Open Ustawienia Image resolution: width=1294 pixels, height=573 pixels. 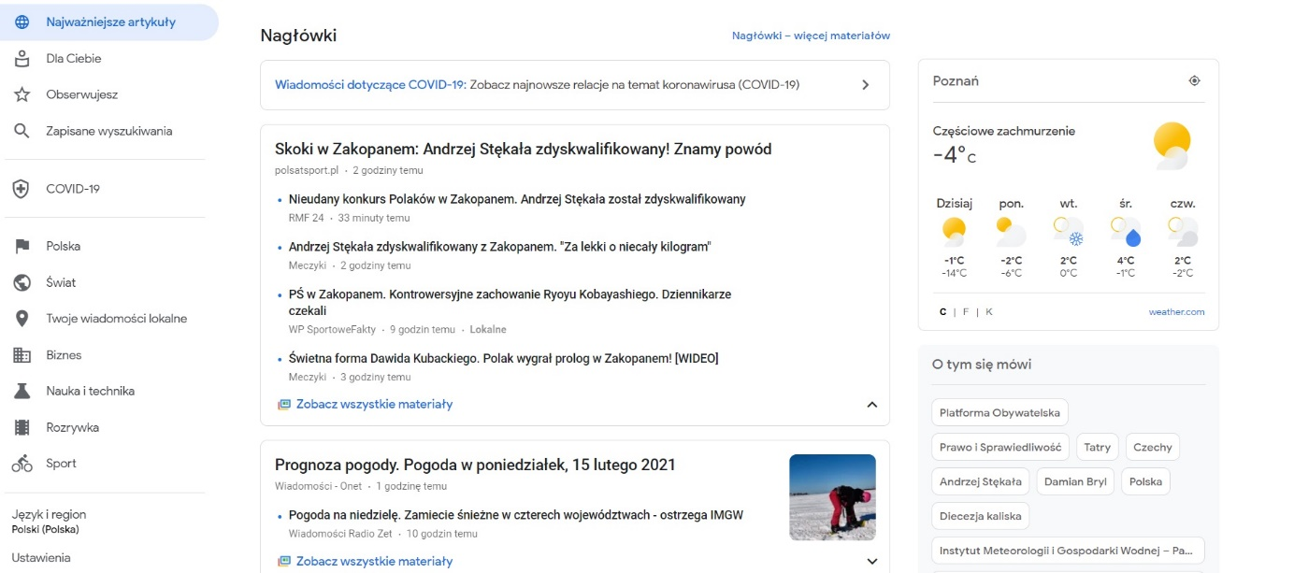click(41, 558)
